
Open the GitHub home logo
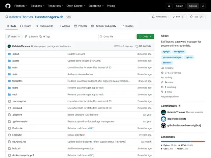coord(8,6)
